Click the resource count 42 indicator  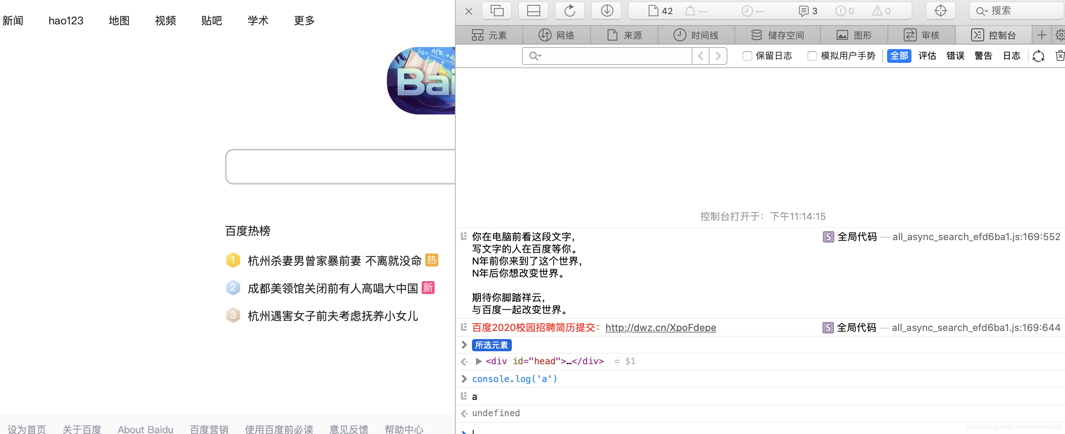(660, 11)
